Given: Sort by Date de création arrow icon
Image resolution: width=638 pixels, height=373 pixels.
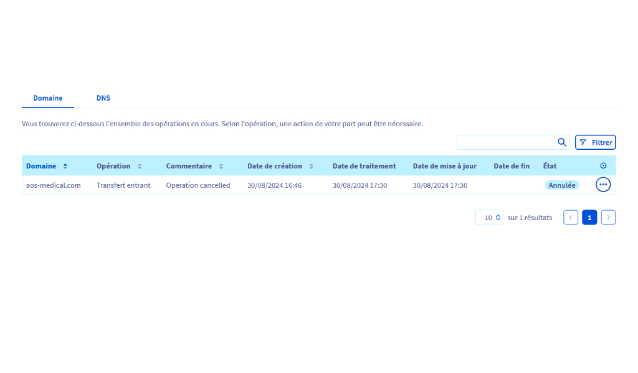Looking at the screenshot, I should (312, 166).
